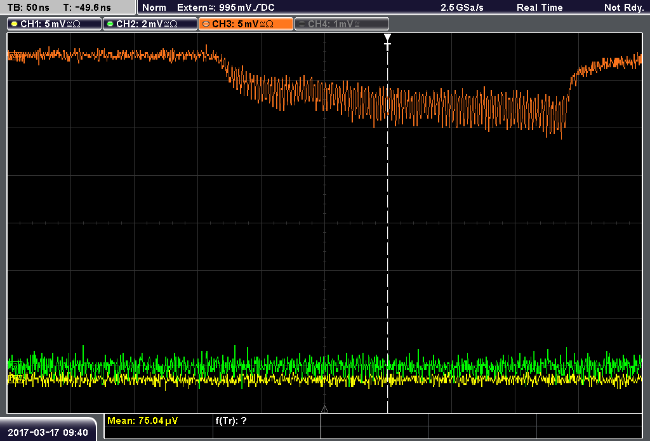650x441 pixels.
Task: Click the TB: 50 ns timebase readout
Action: (28, 8)
